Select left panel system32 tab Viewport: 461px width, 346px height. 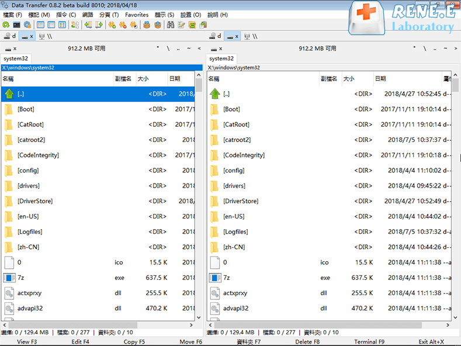16,58
